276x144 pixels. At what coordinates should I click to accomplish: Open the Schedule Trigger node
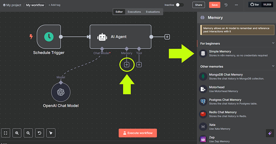pos(49,37)
